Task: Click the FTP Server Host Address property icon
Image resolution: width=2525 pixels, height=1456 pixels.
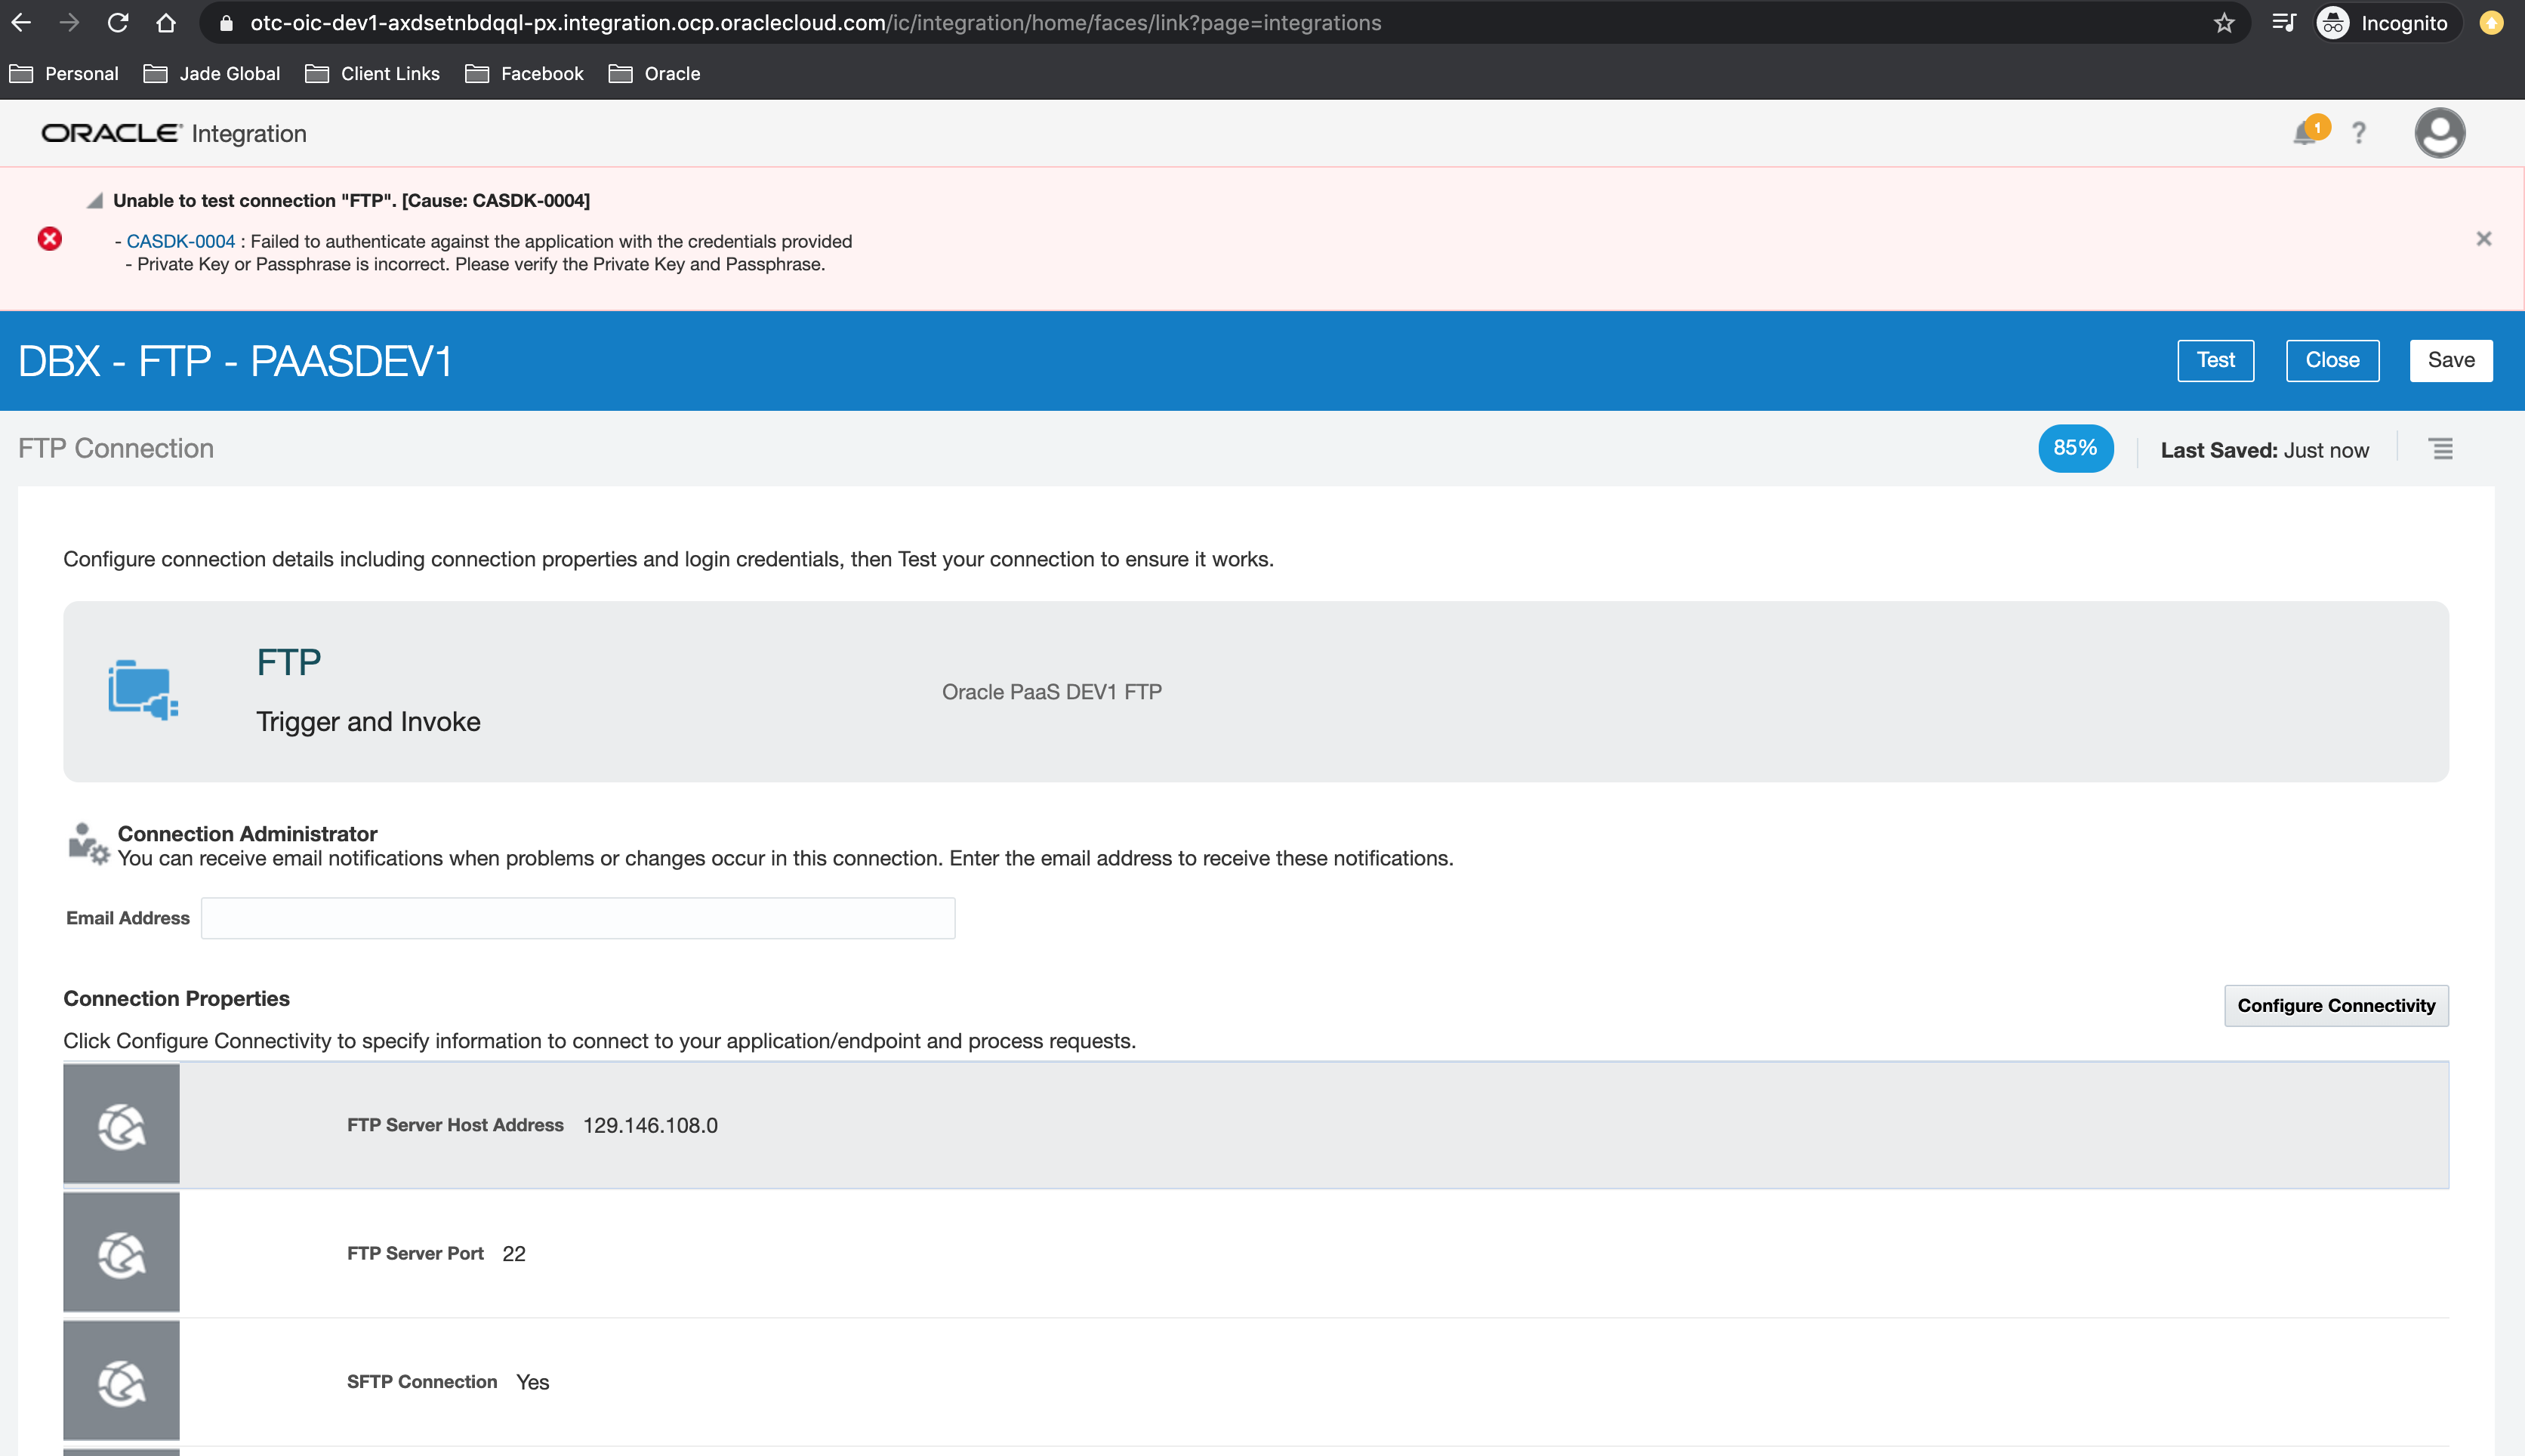Action: click(x=121, y=1124)
